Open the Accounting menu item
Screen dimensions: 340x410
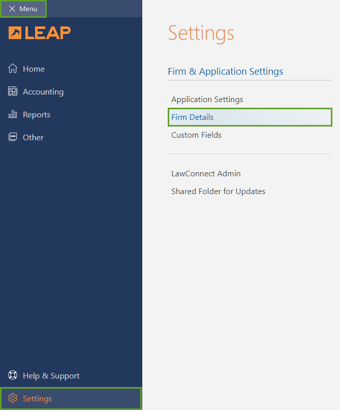pos(43,92)
